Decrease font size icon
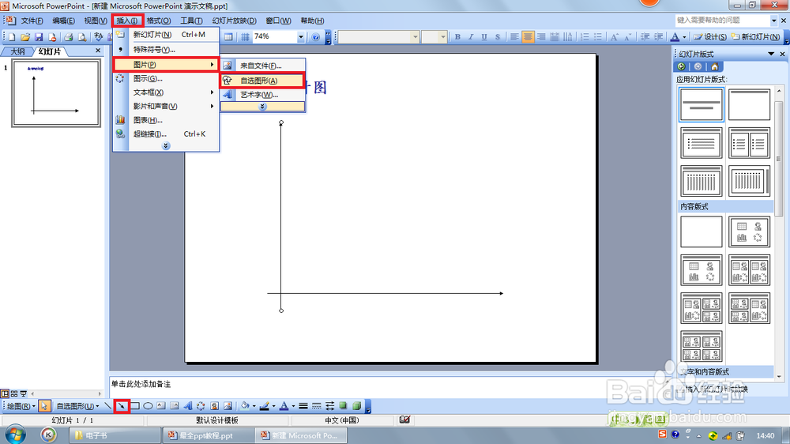The image size is (790, 444). [x=627, y=37]
